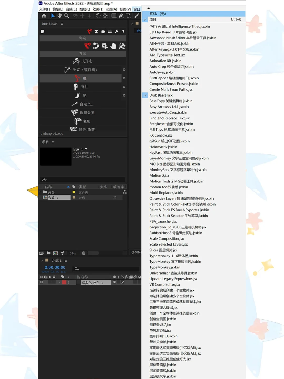The height and width of the screenshot is (379, 284).
Task: Click red label color of layer 1
Action: (x=64, y=282)
